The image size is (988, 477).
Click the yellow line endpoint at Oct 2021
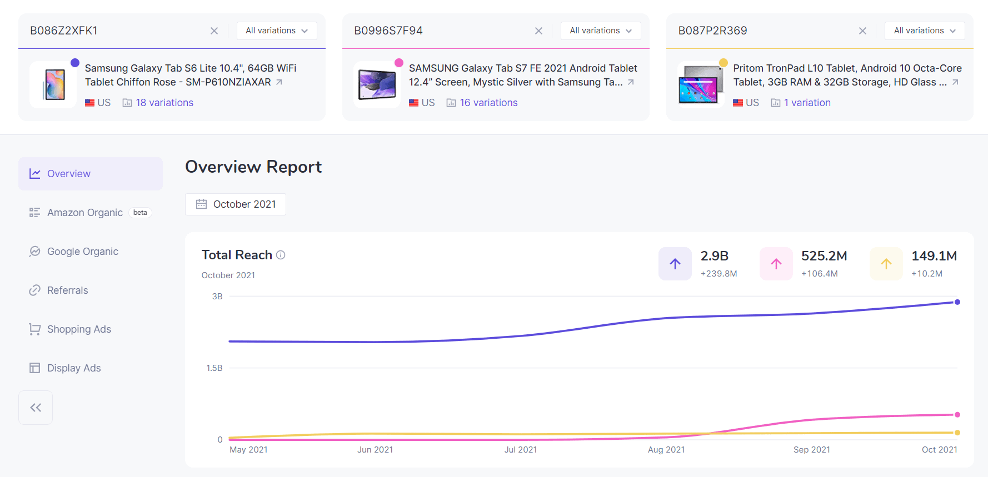coord(957,433)
